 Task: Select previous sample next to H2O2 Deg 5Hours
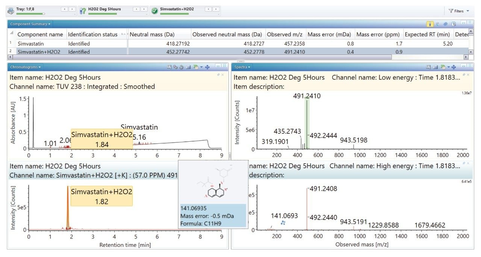[x=136, y=9]
